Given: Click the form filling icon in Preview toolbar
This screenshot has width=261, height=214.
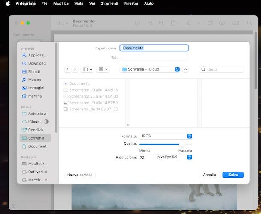Looking at the screenshot, I should (236, 23).
